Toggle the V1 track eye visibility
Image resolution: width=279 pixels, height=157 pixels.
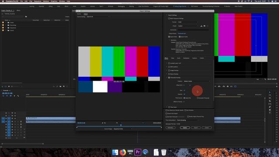[15, 118]
